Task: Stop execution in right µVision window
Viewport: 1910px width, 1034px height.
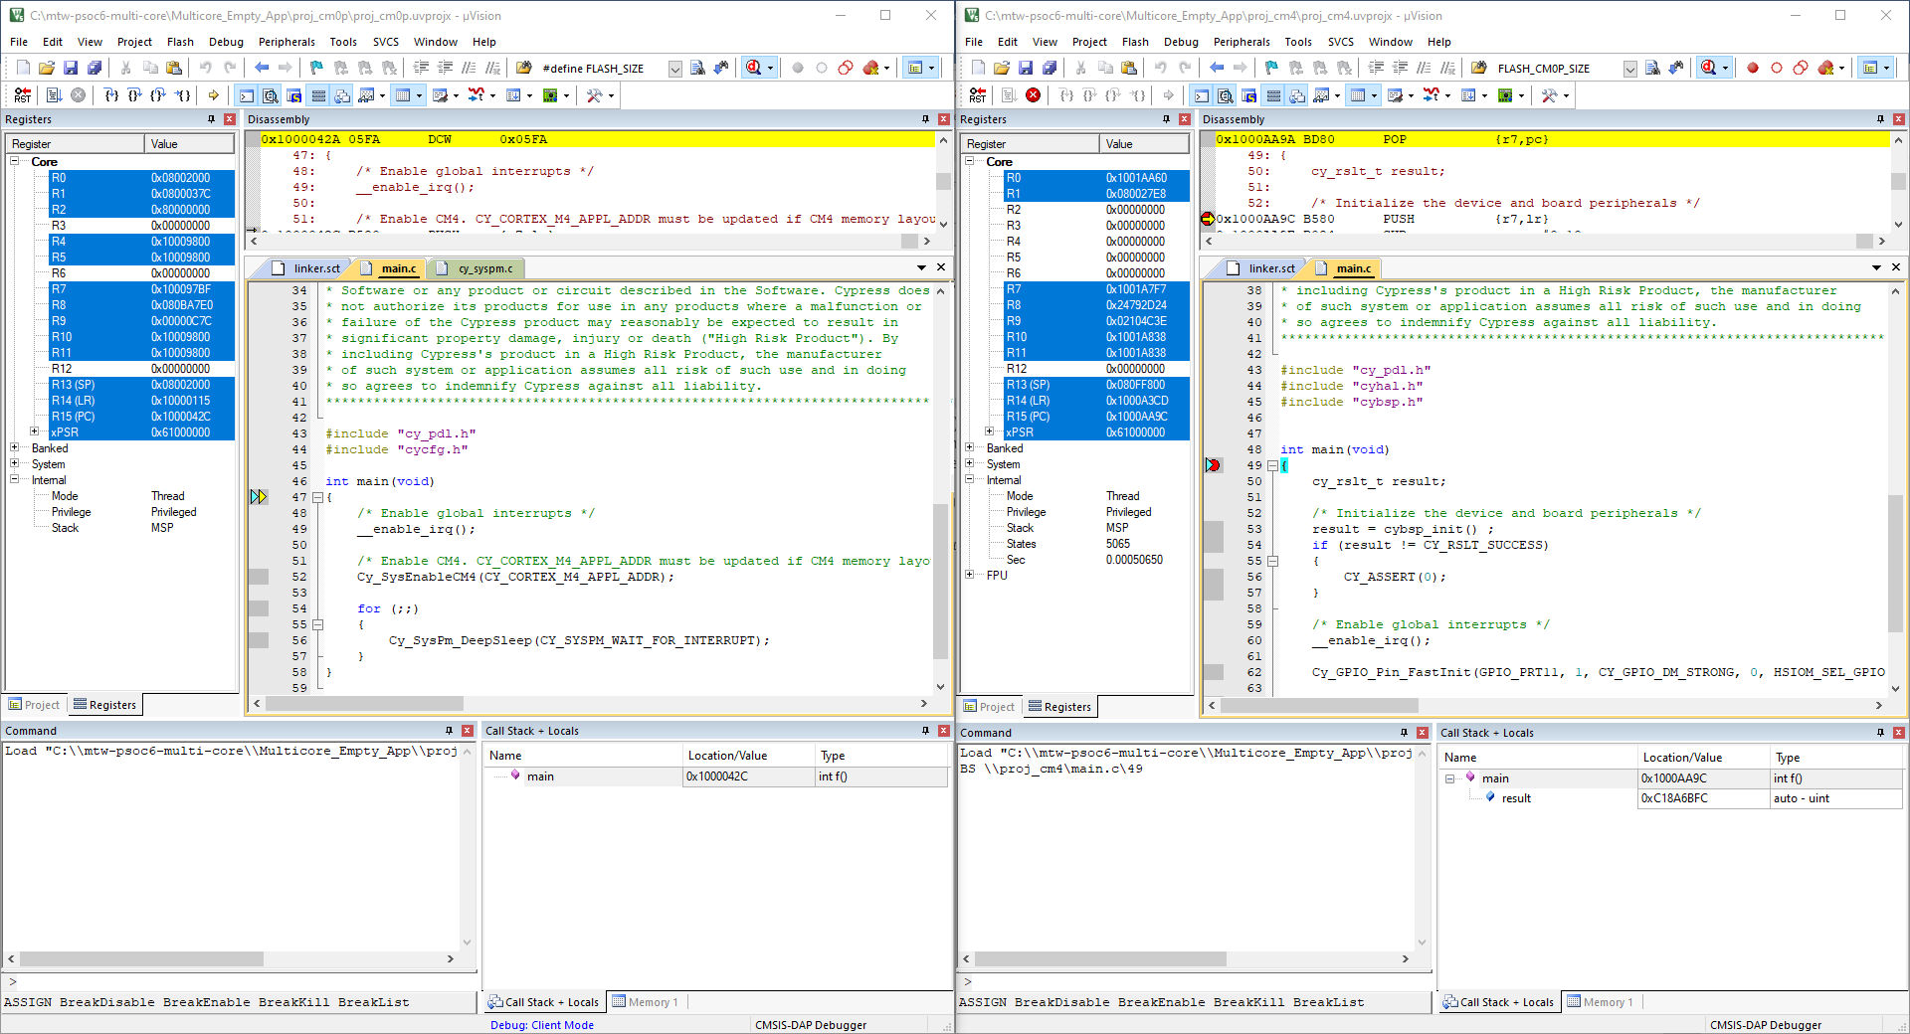Action: pos(1034,95)
